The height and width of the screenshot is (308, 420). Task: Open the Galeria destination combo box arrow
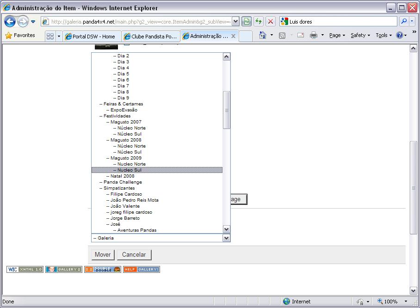pyautogui.click(x=226, y=238)
